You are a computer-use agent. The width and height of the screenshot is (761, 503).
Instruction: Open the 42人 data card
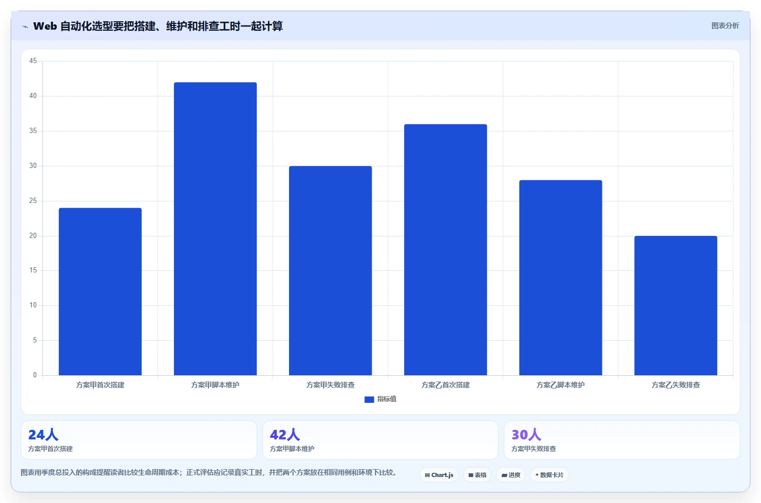380,440
